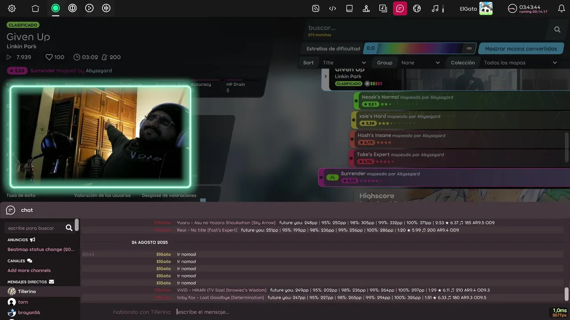Image resolution: width=570 pixels, height=320 pixels.
Task: Toggle Mostrar mapas convertidos
Action: [x=521, y=49]
